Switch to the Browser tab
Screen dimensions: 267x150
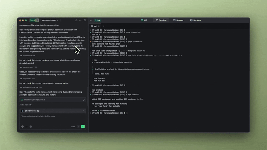(178, 20)
